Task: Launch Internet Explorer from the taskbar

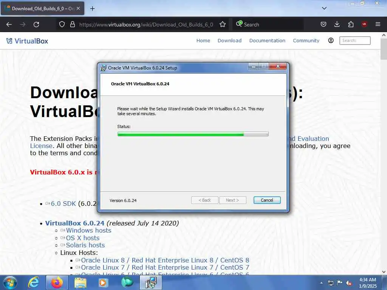Action: pos(34,282)
